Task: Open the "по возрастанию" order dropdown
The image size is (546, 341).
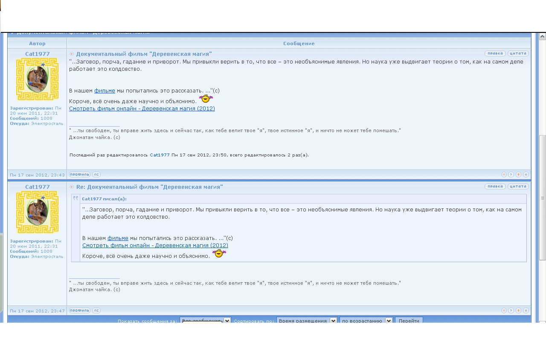Action: point(366,321)
